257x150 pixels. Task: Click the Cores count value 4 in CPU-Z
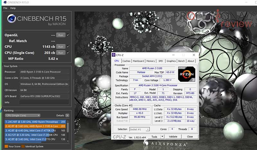point(172,129)
